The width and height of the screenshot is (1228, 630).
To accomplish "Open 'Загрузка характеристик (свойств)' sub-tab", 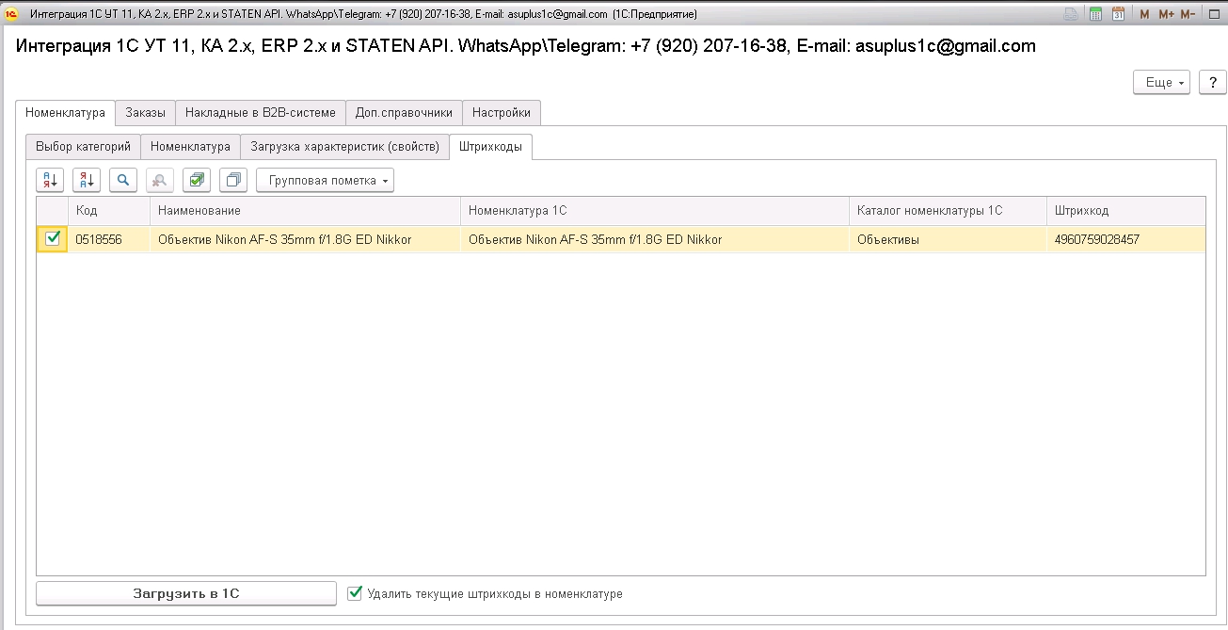I will coord(345,146).
